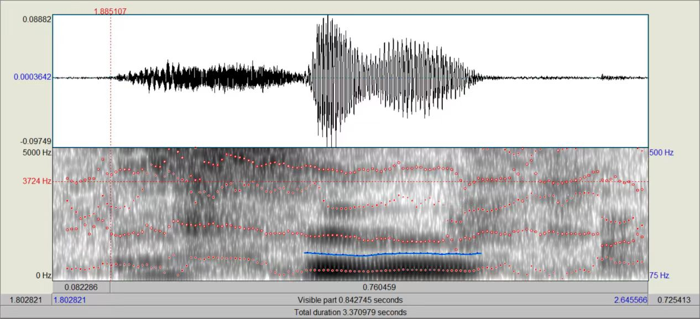Play the total duration 3.370979 seconds bar
Viewport: 700px width, 319px height.
click(x=350, y=312)
